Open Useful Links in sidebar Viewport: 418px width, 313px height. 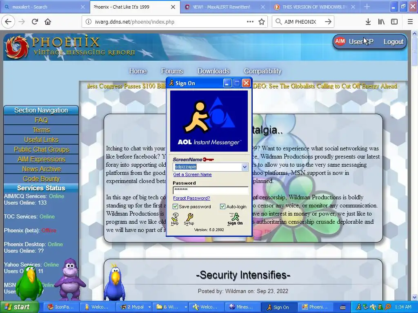click(x=41, y=140)
